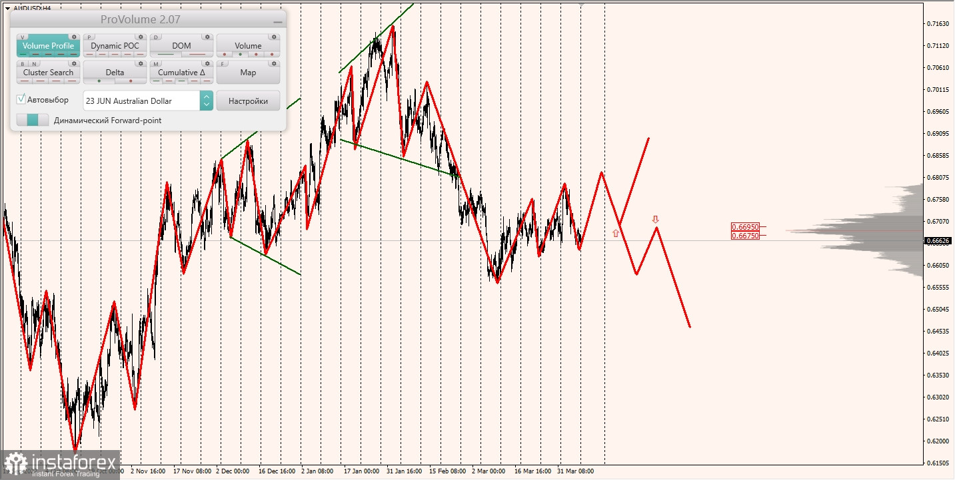Open Volume Profile gear settings
Image resolution: width=955 pixels, height=480 pixels.
click(x=74, y=37)
